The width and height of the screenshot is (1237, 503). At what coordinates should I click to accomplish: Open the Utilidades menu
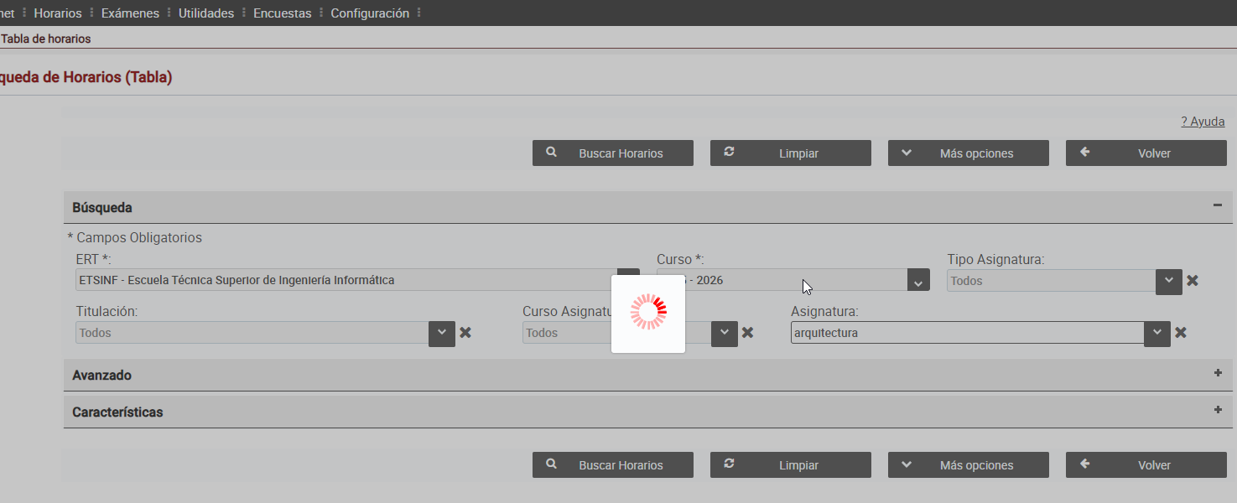coord(206,13)
